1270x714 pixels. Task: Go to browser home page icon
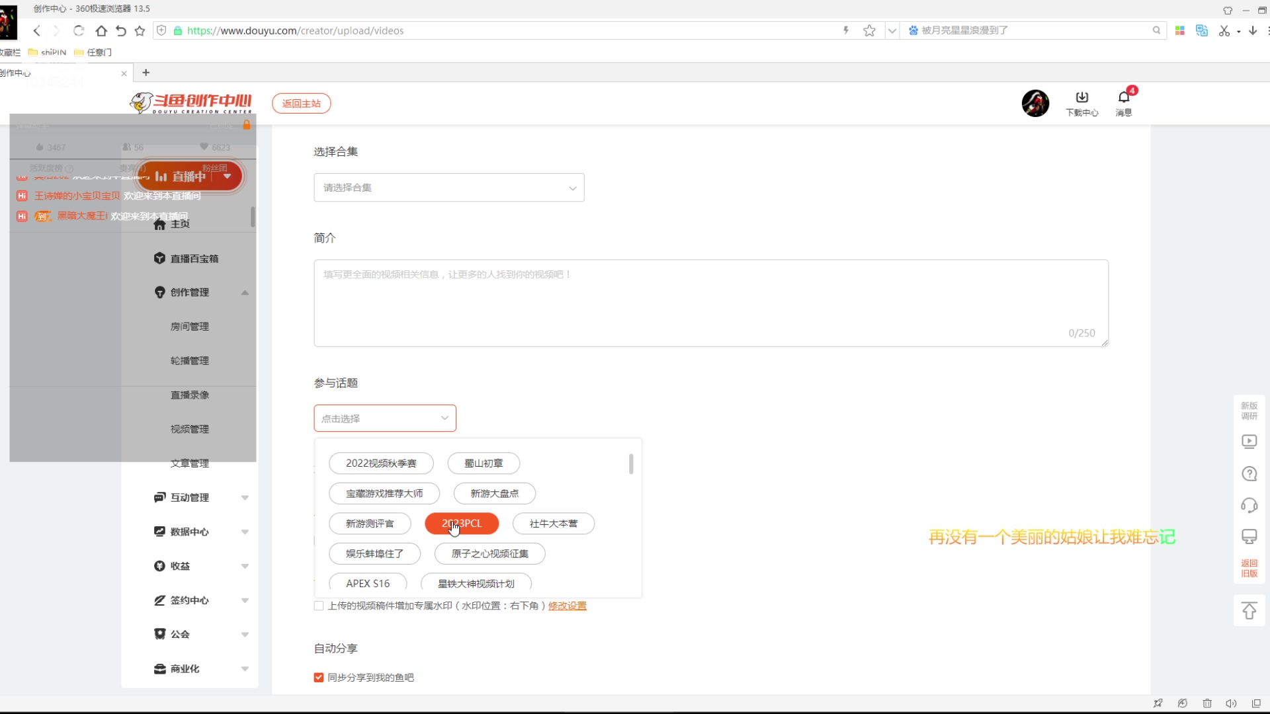(x=101, y=30)
